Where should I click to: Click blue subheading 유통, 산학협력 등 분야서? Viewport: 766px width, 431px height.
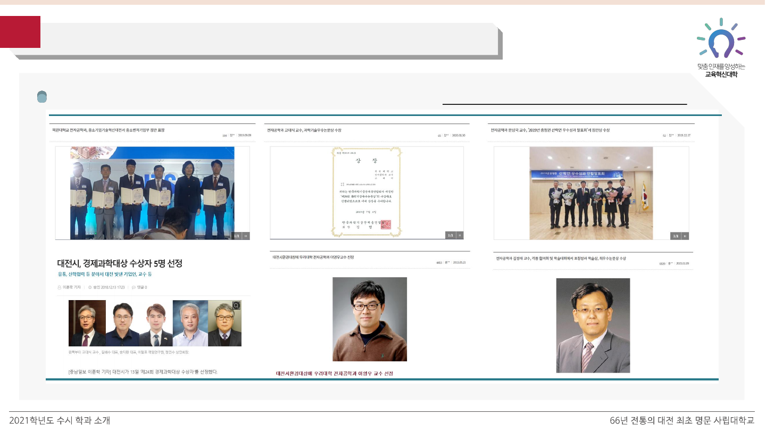tap(105, 275)
